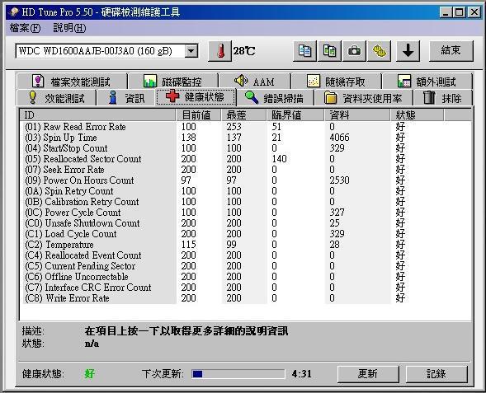Switch to the 磁碟監控 tab
The width and height of the screenshot is (486, 393).
click(173, 82)
